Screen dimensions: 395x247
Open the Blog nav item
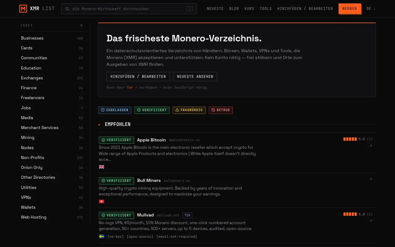pyautogui.click(x=234, y=9)
